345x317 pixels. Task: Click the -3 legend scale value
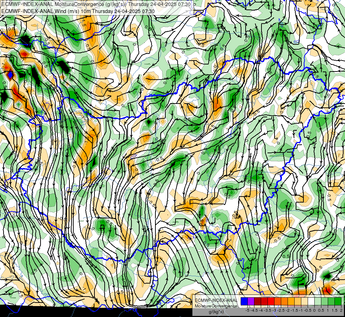274,310
